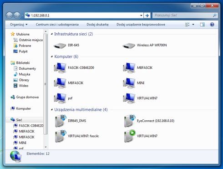The height and width of the screenshot is (169, 223).
Task: Click the Urządzenia multimedialne (4) group heading
Action: (x=81, y=110)
